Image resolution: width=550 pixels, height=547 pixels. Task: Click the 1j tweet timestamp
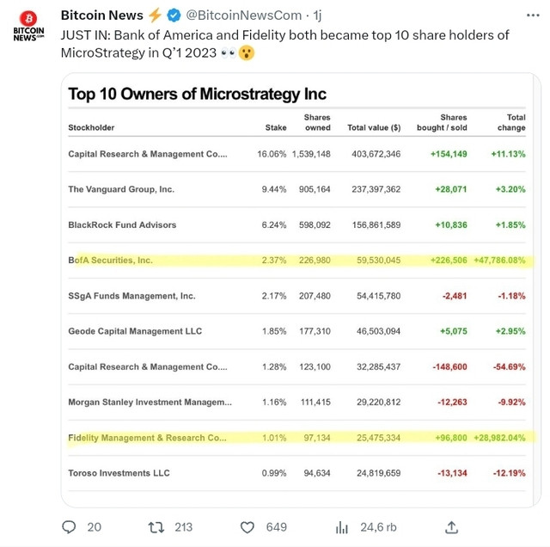[x=317, y=15]
